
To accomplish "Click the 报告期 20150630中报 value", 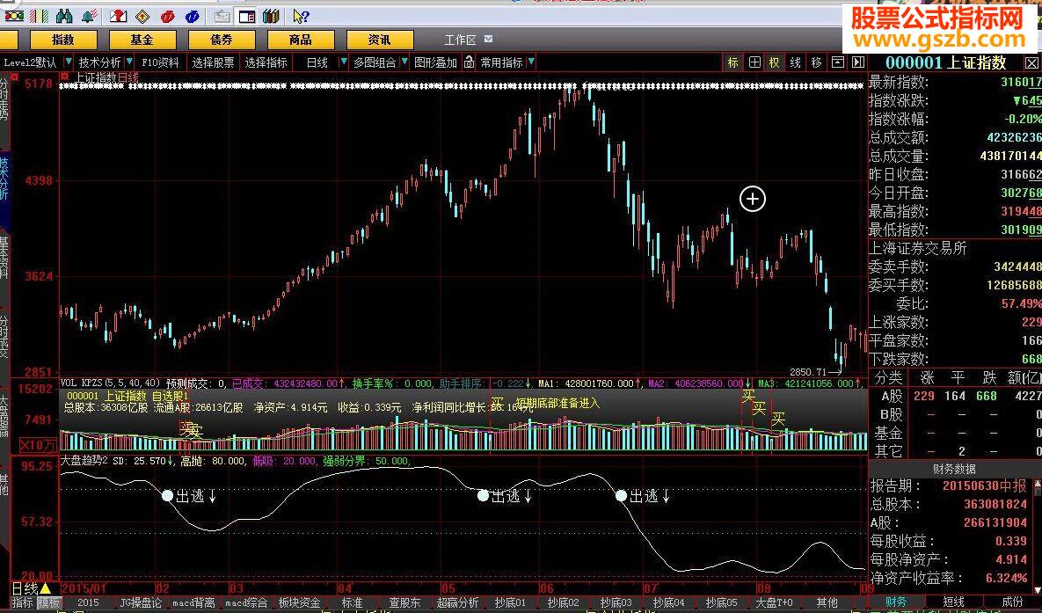I will click(984, 486).
